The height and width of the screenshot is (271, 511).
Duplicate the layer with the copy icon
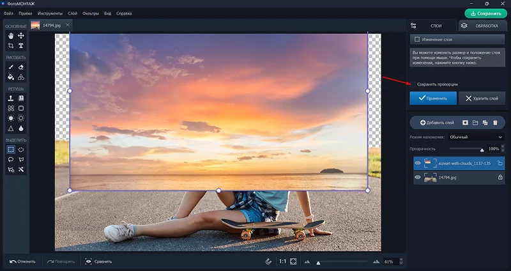pyautogui.click(x=485, y=123)
